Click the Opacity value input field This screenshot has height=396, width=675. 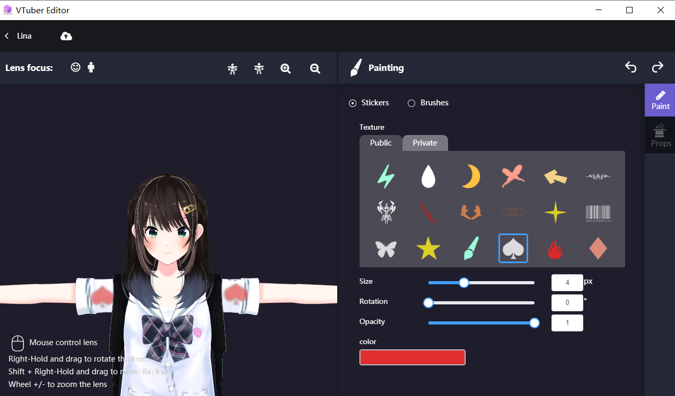[x=567, y=322]
